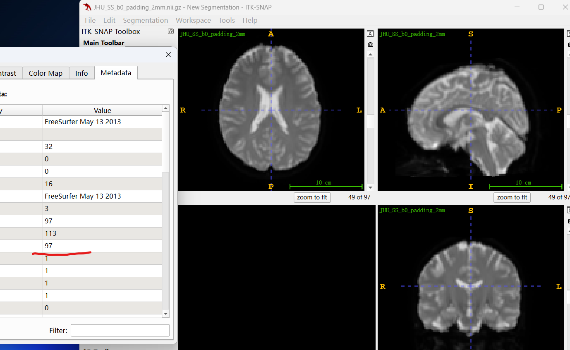Select the 97 cell underlined in red
570x350 pixels.
pyautogui.click(x=102, y=246)
